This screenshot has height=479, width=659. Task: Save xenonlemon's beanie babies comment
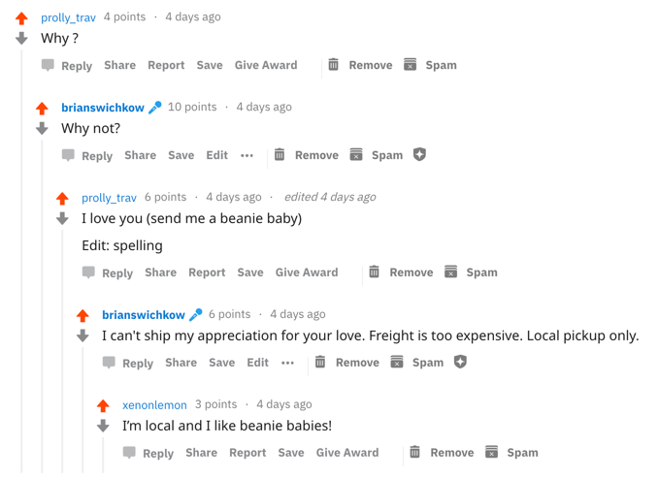(291, 453)
